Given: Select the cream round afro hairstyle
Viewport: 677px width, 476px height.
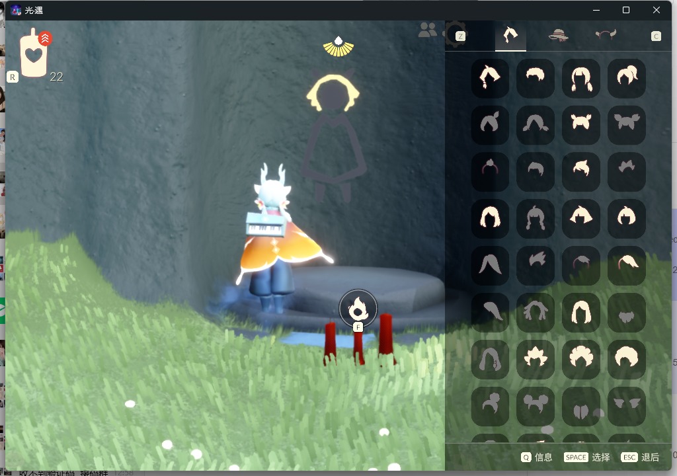Looking at the screenshot, I should pyautogui.click(x=627, y=360).
